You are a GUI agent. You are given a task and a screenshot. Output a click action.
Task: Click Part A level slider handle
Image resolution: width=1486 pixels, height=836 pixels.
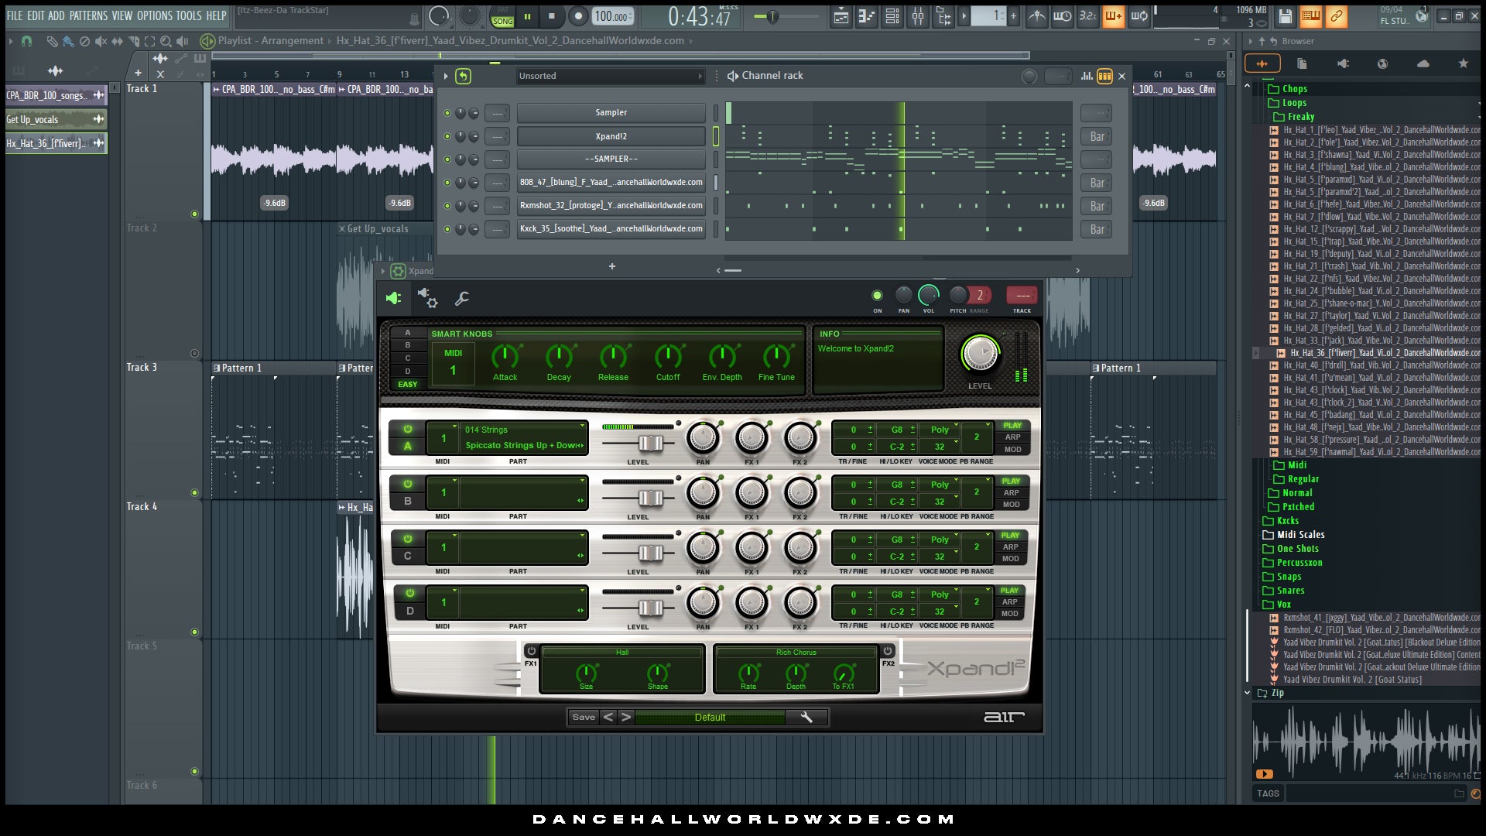tap(650, 443)
